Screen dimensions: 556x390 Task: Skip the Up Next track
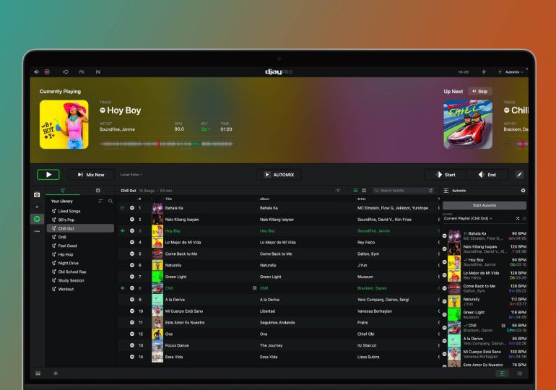(x=479, y=92)
